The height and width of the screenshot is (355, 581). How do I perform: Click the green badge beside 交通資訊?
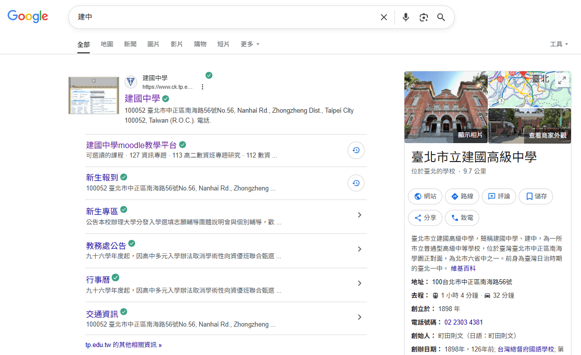124,312
